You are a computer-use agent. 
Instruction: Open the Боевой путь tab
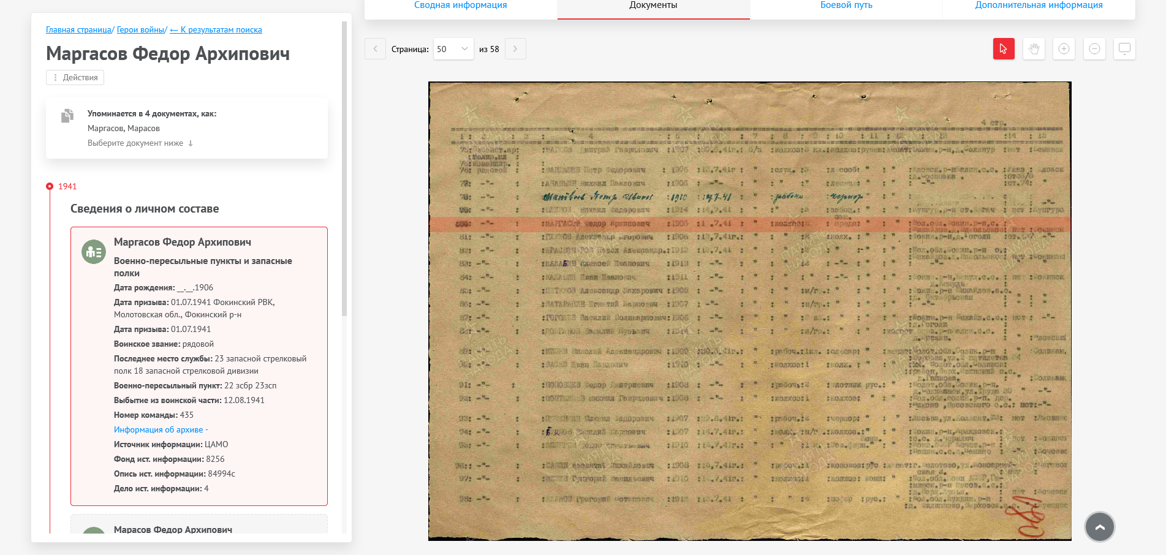click(x=846, y=6)
